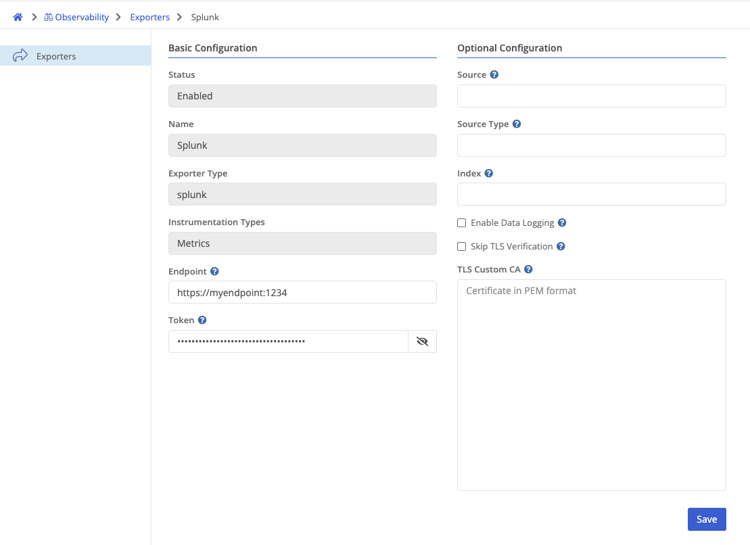
Task: Click the chevron after Exporters breadcrumb
Action: pyautogui.click(x=179, y=17)
